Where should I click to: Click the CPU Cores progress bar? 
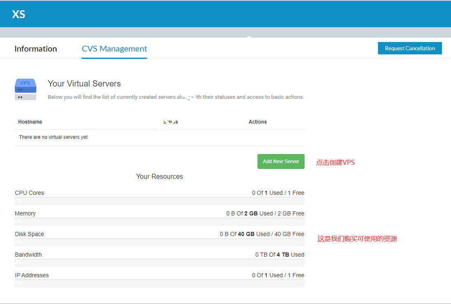159,201
